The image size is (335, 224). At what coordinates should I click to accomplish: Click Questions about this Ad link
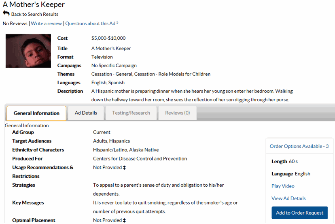[91, 23]
